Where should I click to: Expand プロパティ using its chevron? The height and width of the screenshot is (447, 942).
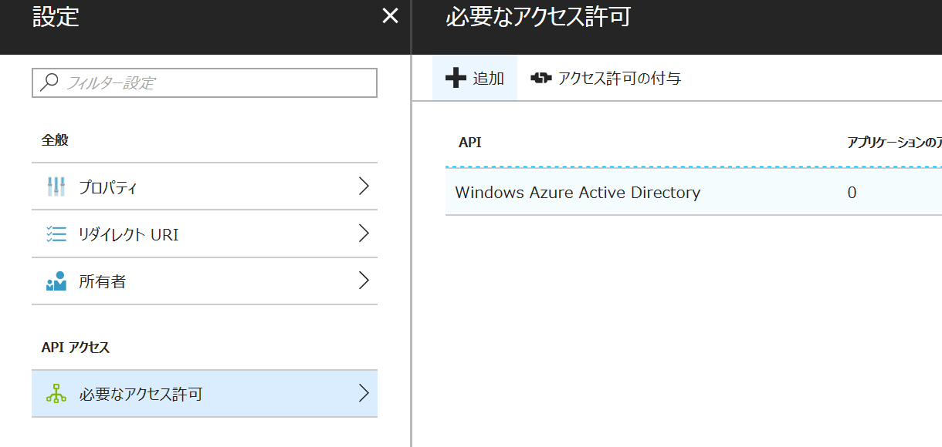pyautogui.click(x=363, y=186)
